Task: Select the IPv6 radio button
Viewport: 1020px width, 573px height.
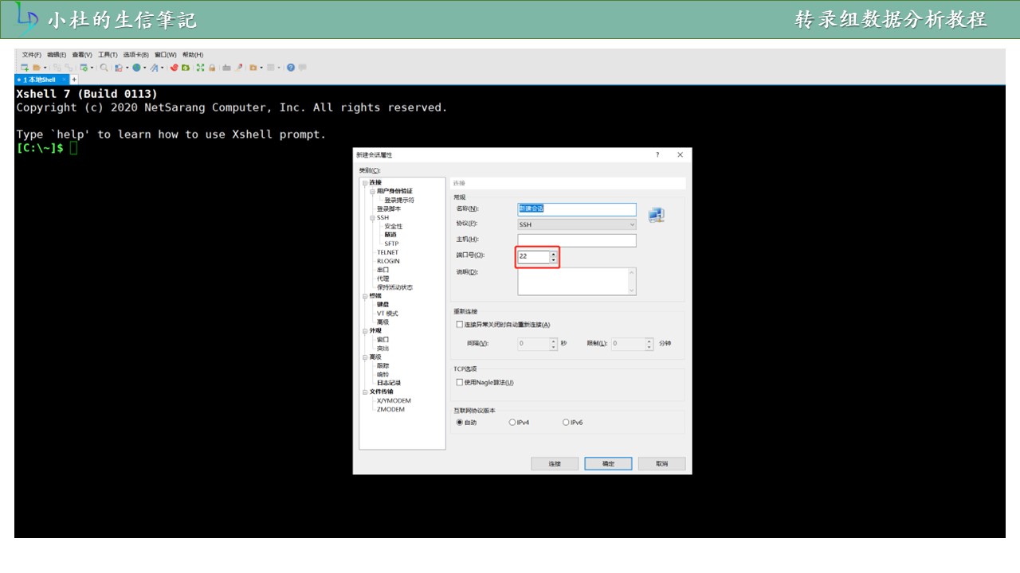Action: tap(566, 423)
